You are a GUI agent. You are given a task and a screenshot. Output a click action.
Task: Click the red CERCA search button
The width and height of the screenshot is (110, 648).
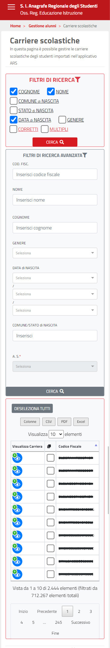55,142
